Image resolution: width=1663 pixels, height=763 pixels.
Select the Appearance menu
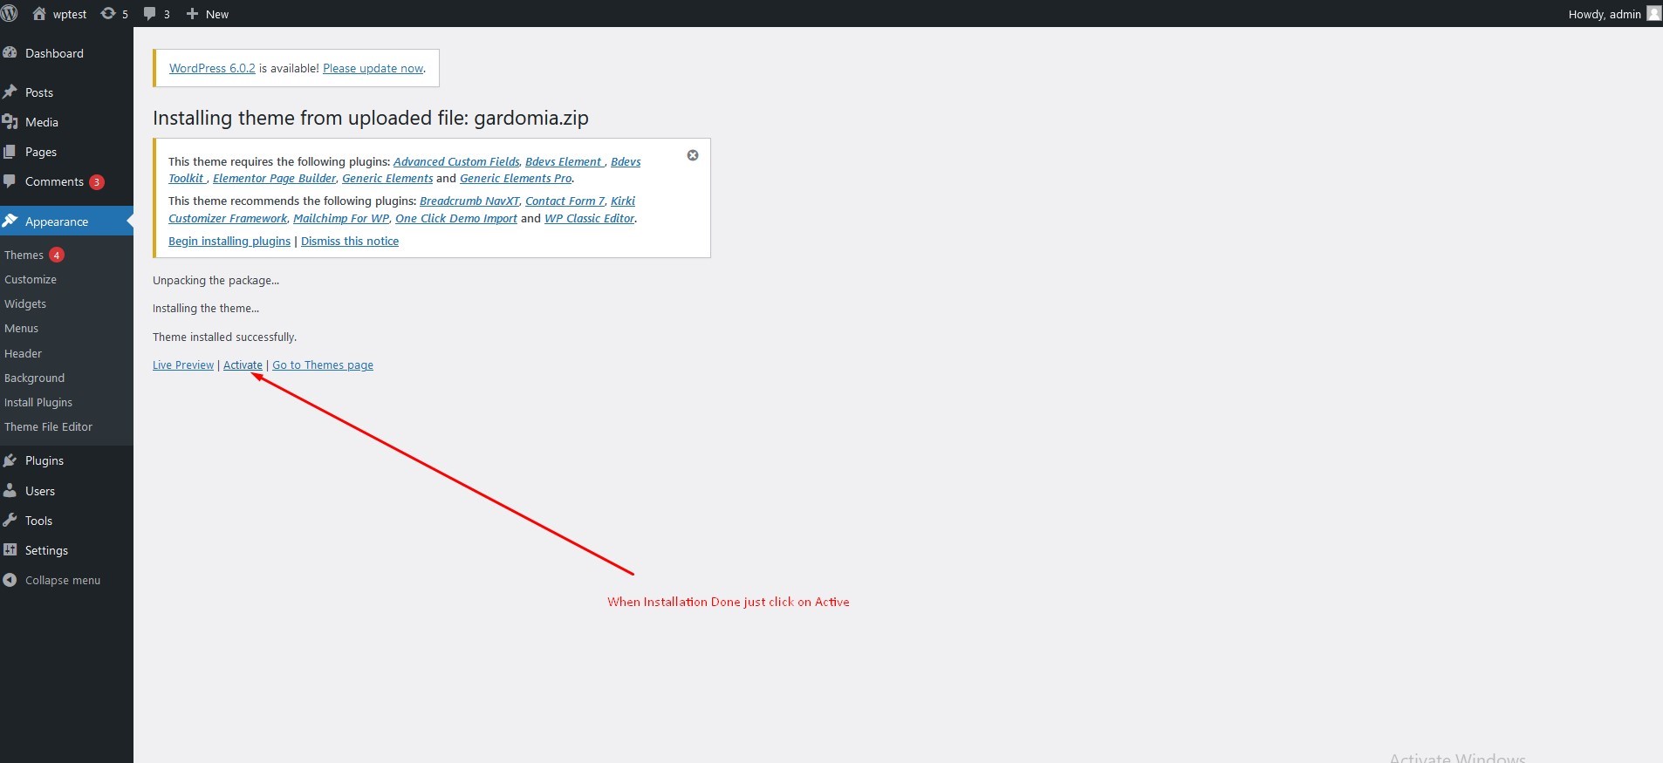click(x=66, y=221)
